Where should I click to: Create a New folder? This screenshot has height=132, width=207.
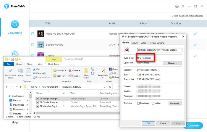(x=86, y=73)
